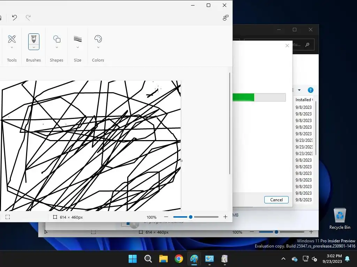Open Google Chrome from the taskbar
This screenshot has width=357, height=267.
point(179,259)
